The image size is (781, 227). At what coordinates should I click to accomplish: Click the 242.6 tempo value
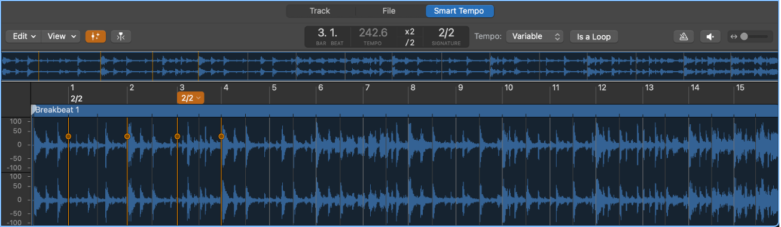pos(373,33)
